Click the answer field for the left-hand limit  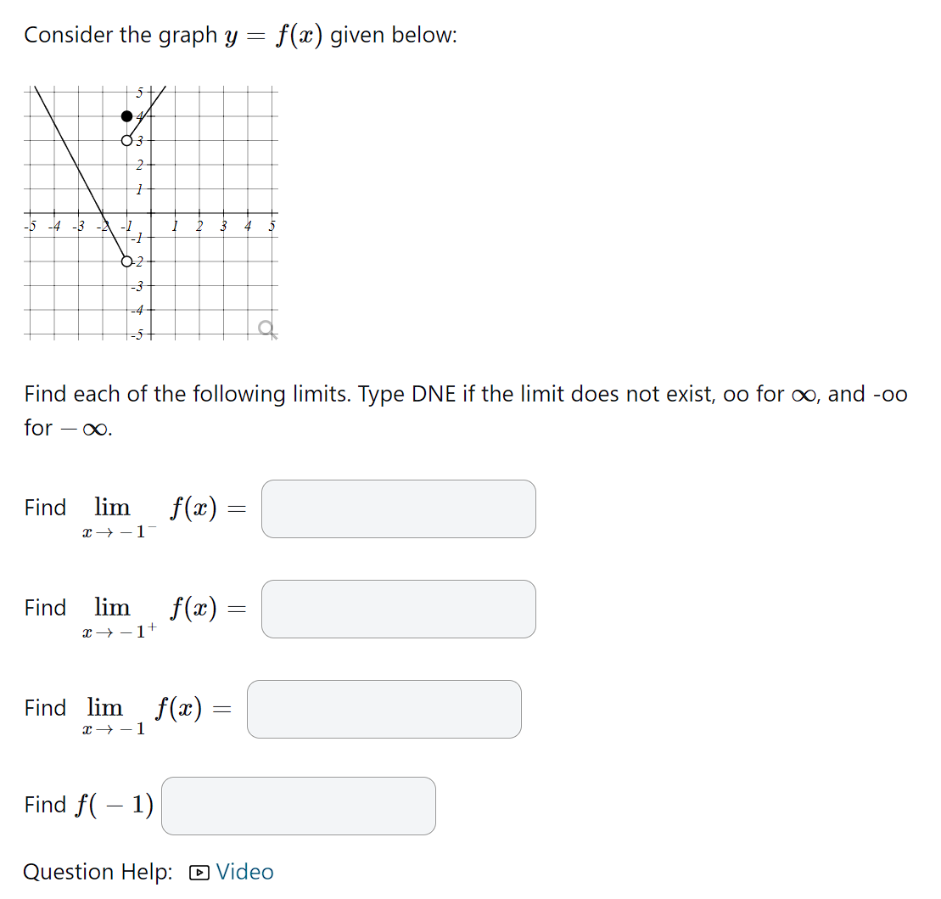click(x=399, y=509)
